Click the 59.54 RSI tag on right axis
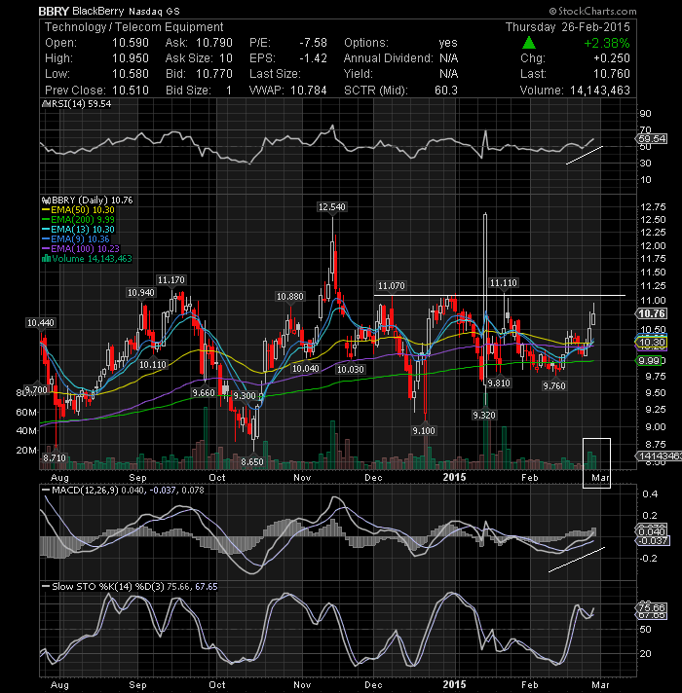This screenshot has width=682, height=693. (652, 139)
